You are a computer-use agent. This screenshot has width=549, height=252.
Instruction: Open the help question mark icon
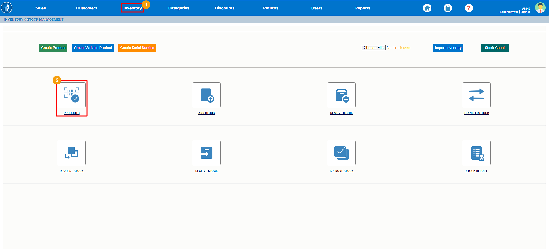pos(469,8)
